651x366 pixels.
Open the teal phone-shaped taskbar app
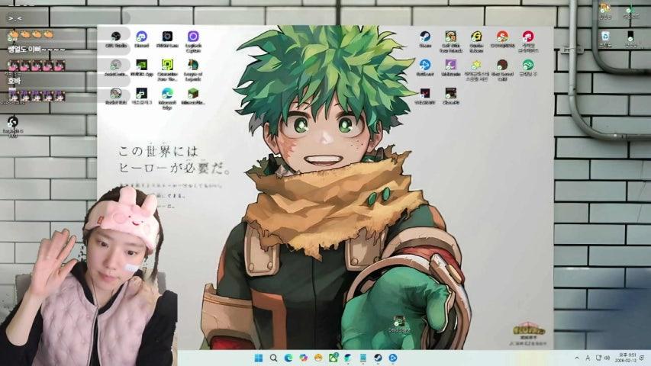point(363,358)
